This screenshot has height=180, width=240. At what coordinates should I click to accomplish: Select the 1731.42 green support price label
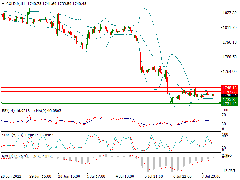tap(230, 103)
